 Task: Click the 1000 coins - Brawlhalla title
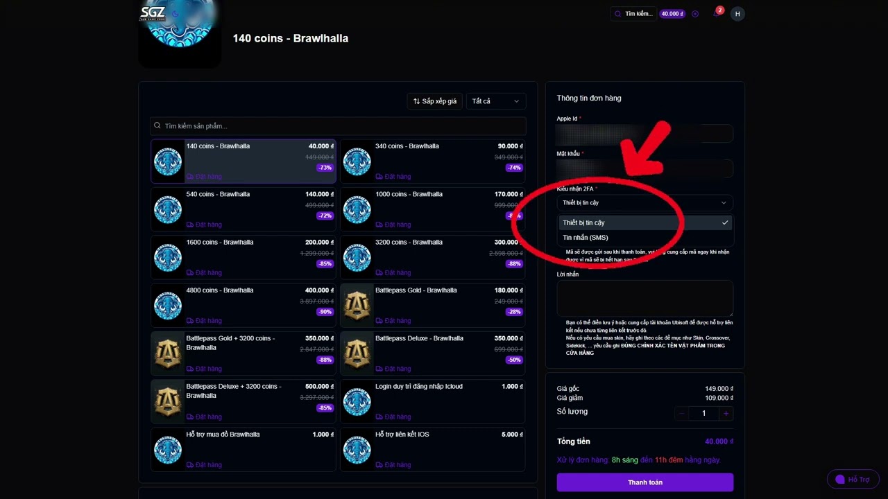(407, 194)
